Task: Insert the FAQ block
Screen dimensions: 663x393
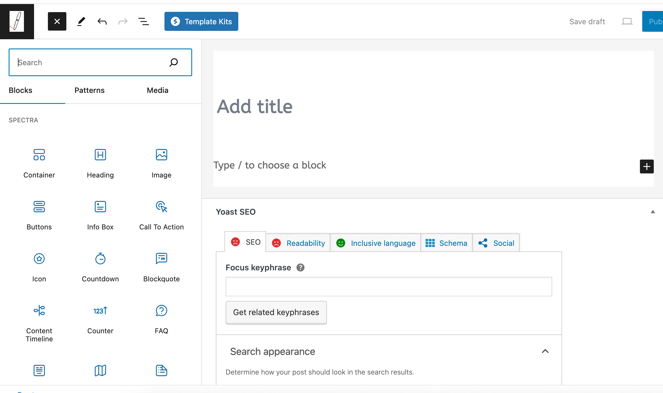Action: pos(162,319)
